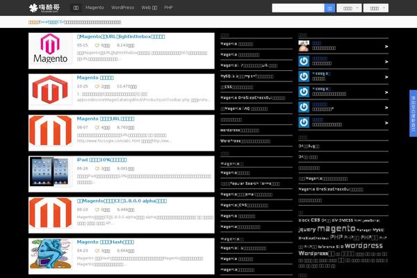Open the Magento FAQ sidebar link
This screenshot has width=417, height=278.
point(244,108)
